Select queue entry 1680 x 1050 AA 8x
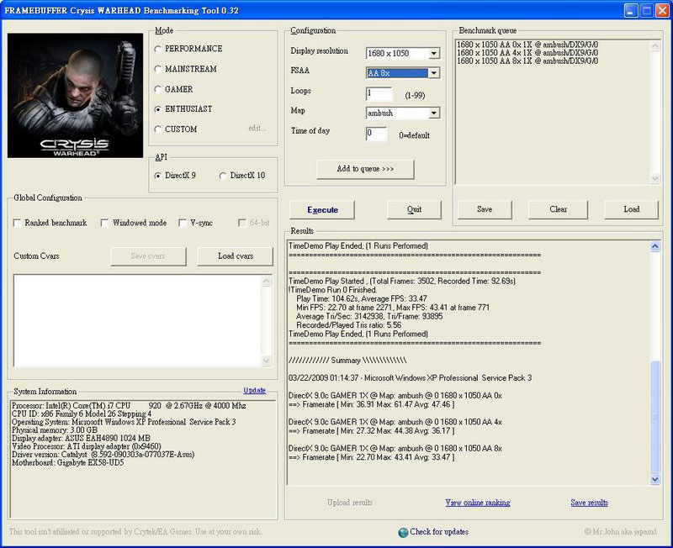Viewport: 673px width, 548px height. click(527, 61)
